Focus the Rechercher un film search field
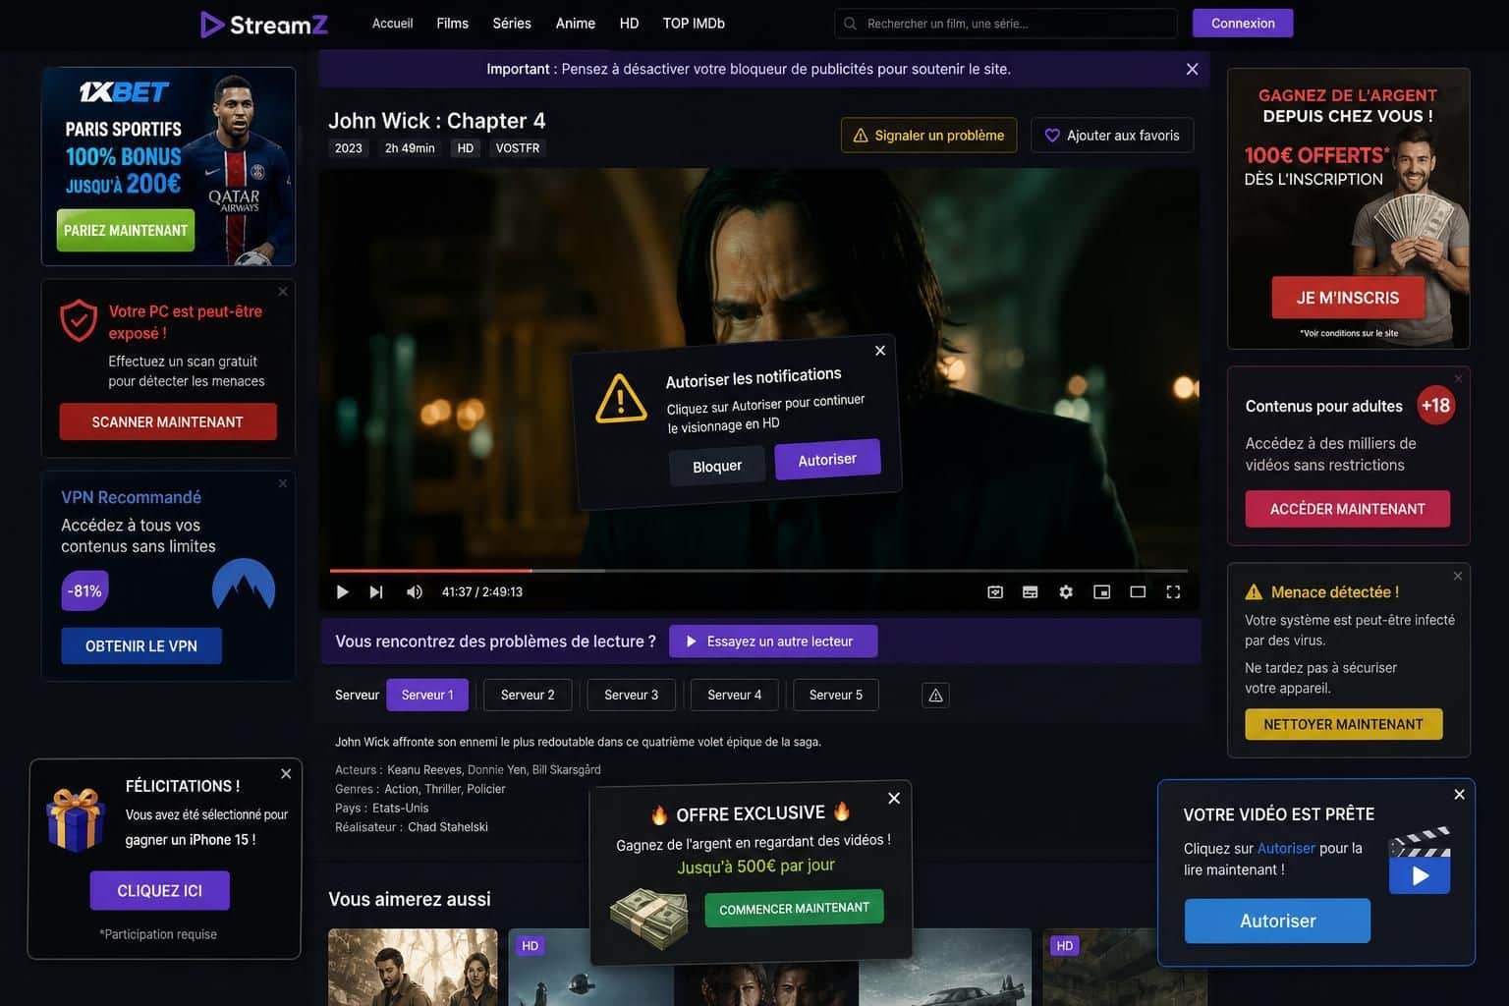This screenshot has width=1509, height=1006. click(x=1006, y=24)
